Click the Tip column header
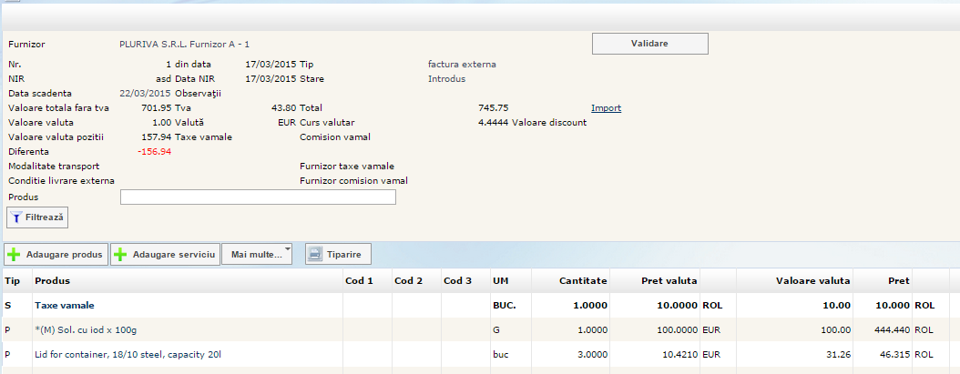Viewport: 960px width, 374px height. pos(13,280)
